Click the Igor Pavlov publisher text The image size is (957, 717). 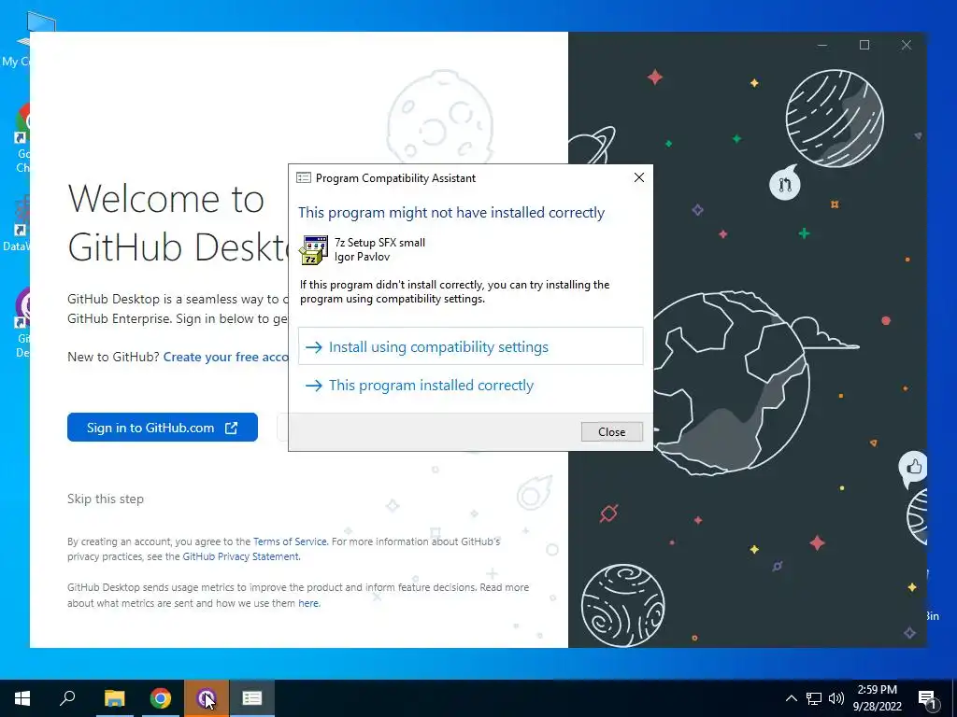[362, 257]
